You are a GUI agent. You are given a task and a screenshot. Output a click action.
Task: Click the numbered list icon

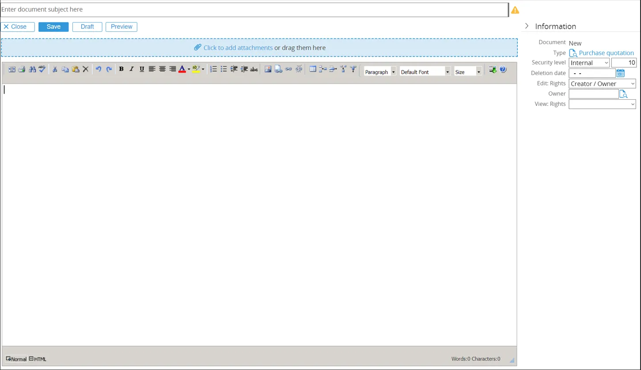click(x=213, y=69)
